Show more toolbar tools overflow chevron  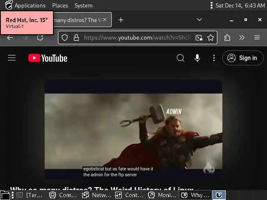(x=242, y=37)
